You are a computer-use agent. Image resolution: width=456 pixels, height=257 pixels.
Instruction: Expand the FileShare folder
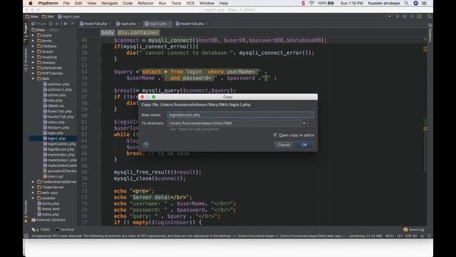pyautogui.click(x=33, y=46)
